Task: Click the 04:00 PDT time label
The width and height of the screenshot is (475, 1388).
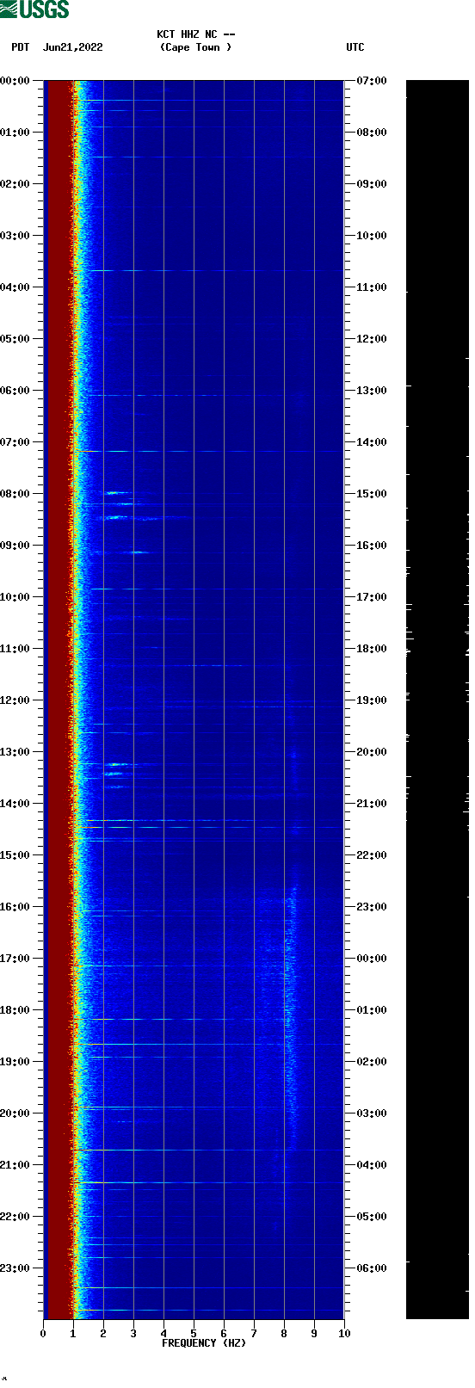Action: coord(15,287)
